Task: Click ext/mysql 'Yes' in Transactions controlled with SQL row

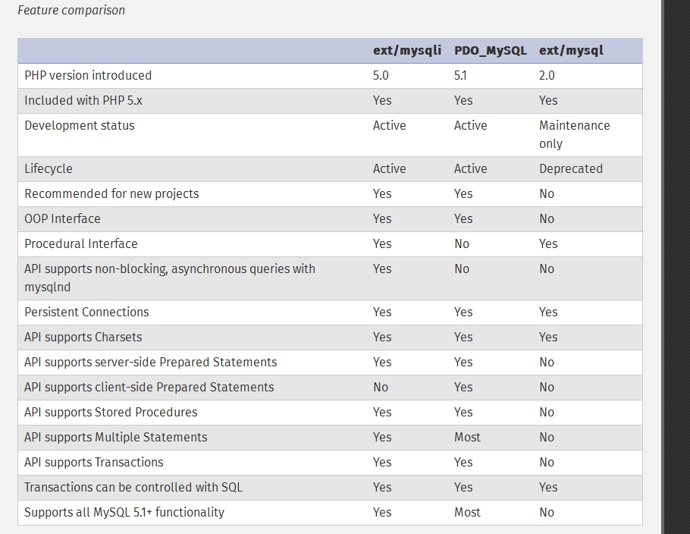Action: [x=548, y=488]
